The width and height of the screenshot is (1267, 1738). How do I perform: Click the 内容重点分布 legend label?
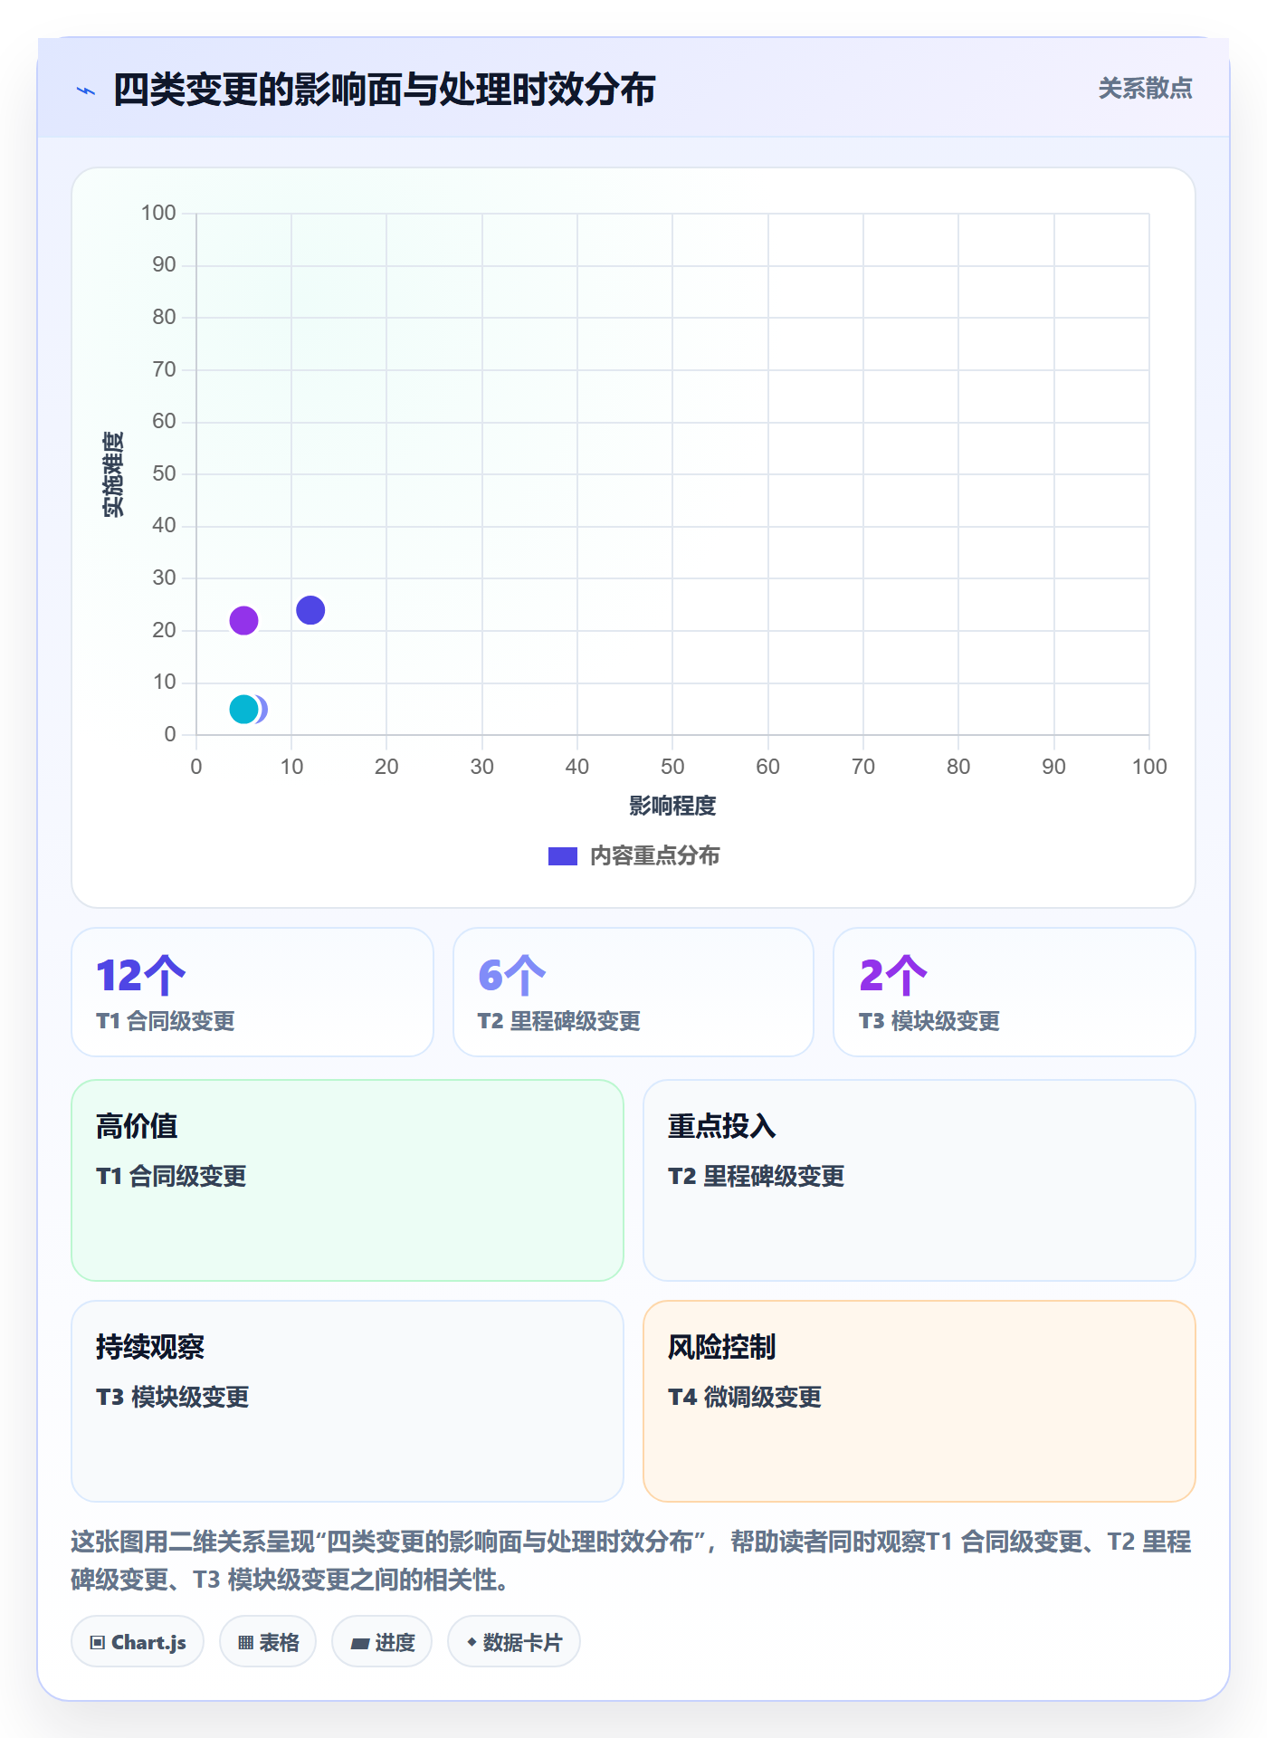point(654,856)
